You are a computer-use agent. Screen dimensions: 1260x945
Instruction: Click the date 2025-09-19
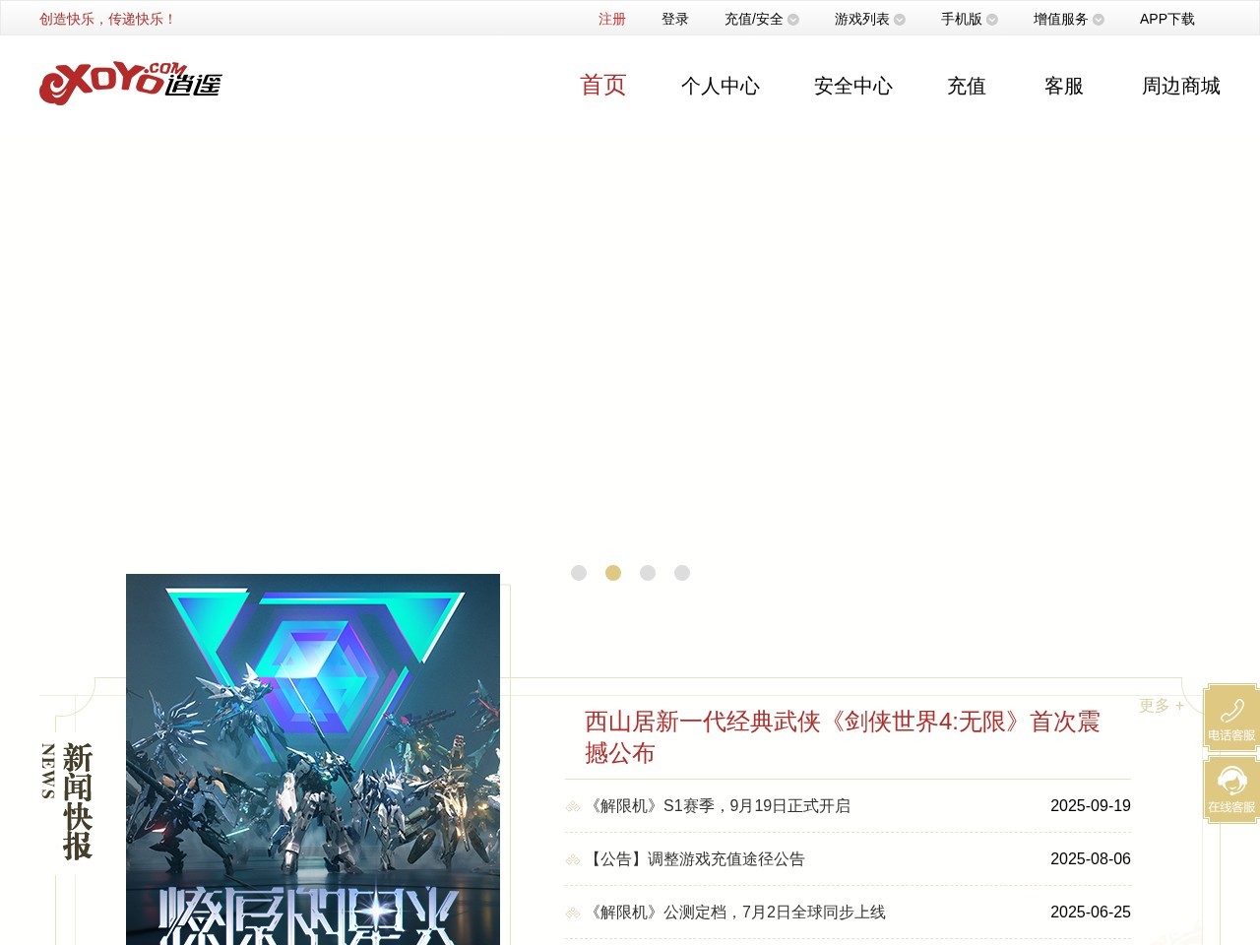click(x=1091, y=806)
